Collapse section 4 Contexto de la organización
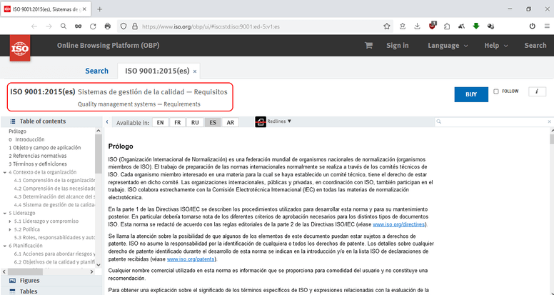This screenshot has width=554, height=295. [x=5, y=173]
